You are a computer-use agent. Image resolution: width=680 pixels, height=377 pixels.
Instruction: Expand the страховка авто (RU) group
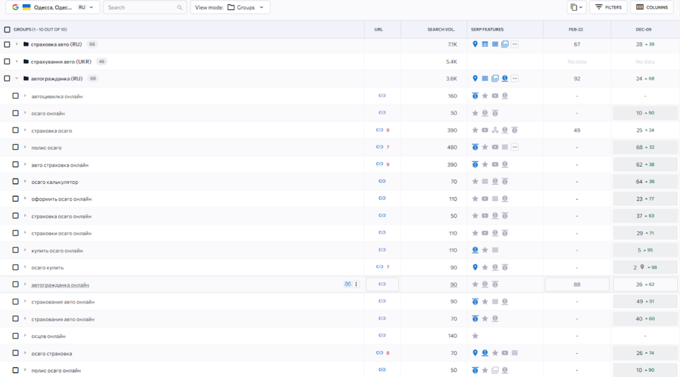(x=17, y=44)
